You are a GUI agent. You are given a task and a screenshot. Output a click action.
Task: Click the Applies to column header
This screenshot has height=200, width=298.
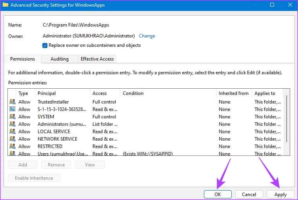point(267,93)
